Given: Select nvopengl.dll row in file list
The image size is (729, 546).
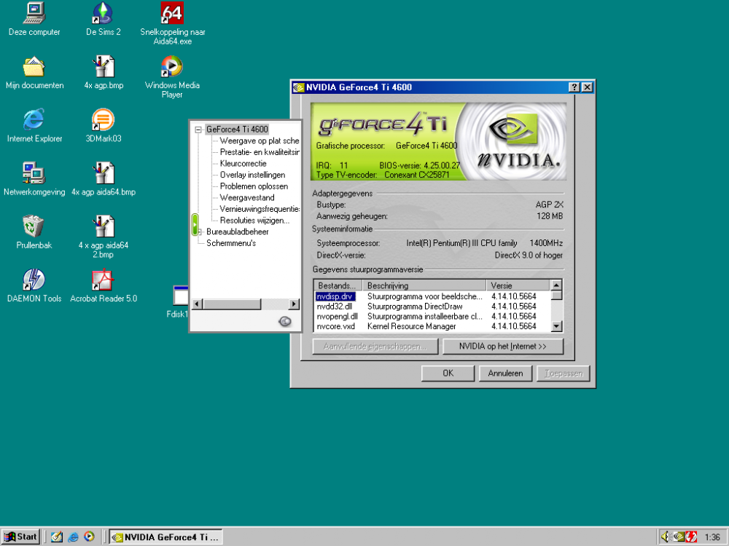Looking at the screenshot, I should [337, 317].
